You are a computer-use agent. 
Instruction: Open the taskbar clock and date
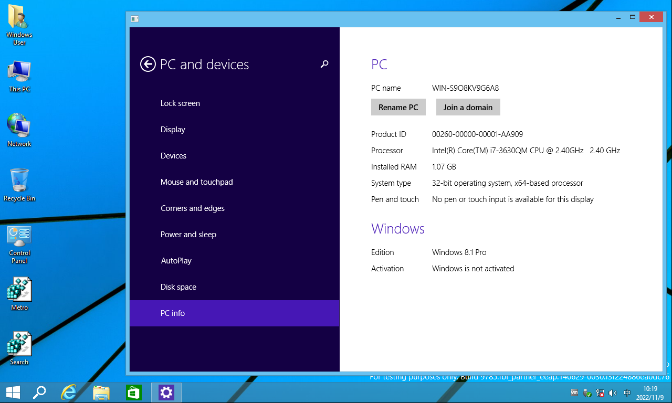point(650,393)
